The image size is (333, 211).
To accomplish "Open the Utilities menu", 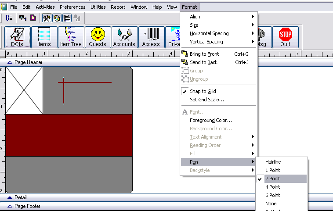I will pyautogui.click(x=98, y=7).
